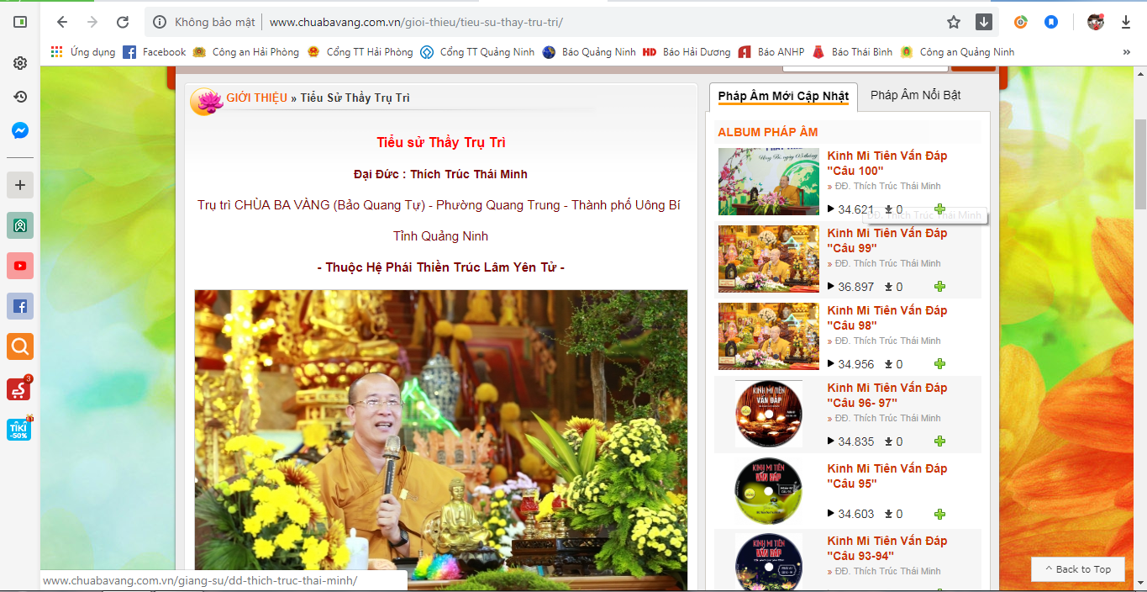Viewport: 1147px width, 592px height.
Task: Open sidebar settings gear
Action: pos(20,63)
